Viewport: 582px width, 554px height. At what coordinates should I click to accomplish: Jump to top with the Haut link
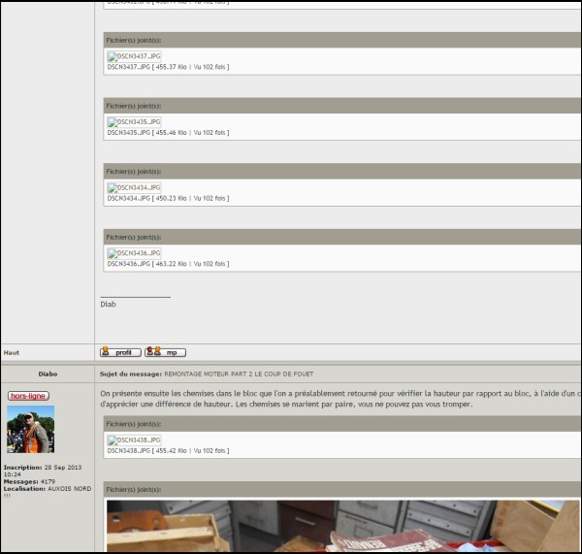pyautogui.click(x=12, y=353)
